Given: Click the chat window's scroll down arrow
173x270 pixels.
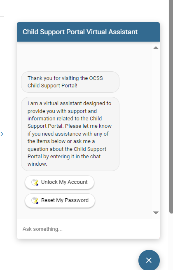Looking at the screenshot, I should point(156,213).
